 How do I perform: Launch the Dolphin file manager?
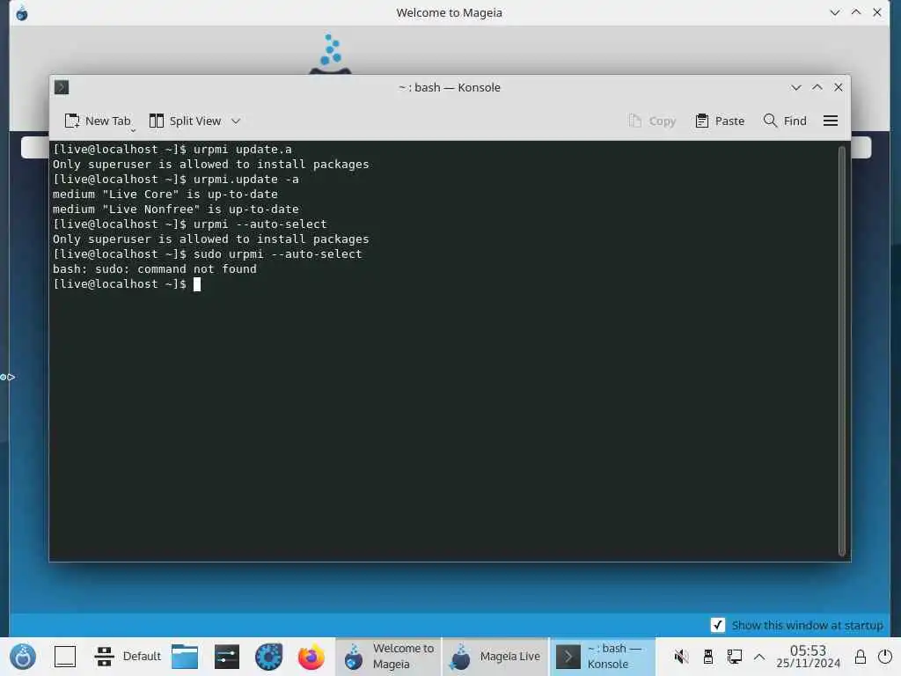point(185,657)
